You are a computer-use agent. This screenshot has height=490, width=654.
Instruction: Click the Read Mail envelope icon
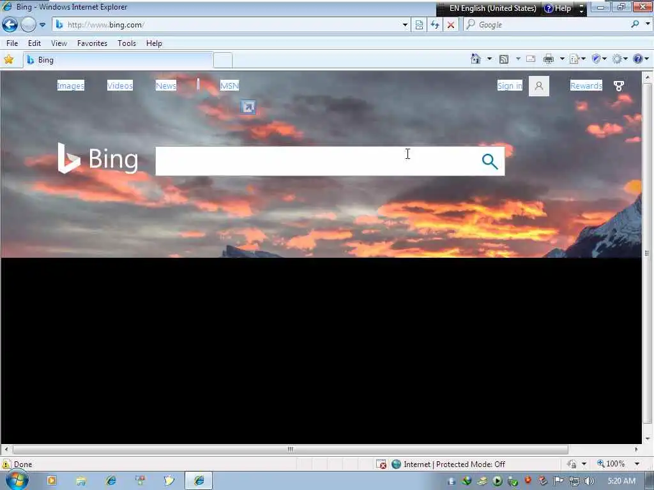tap(531, 59)
